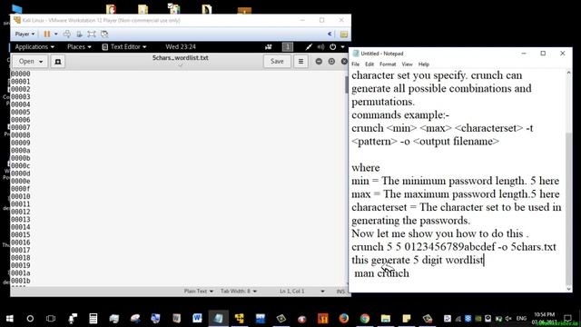Open Notepad File menu
Viewport: 581px width, 327px height.
(x=355, y=64)
